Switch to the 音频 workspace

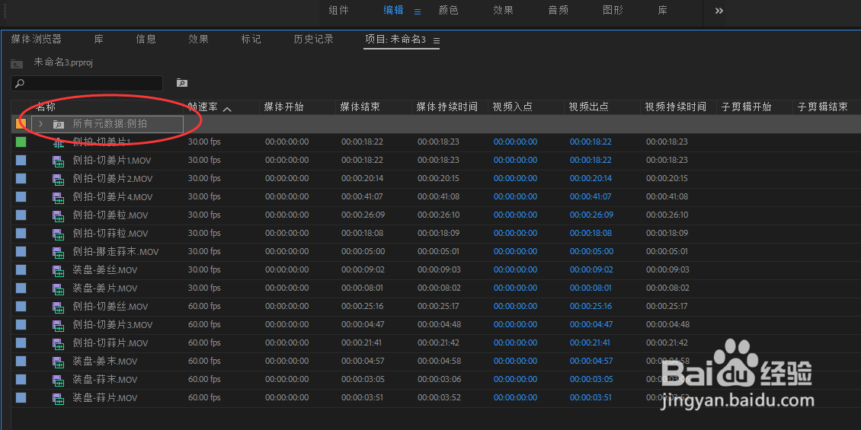click(558, 11)
